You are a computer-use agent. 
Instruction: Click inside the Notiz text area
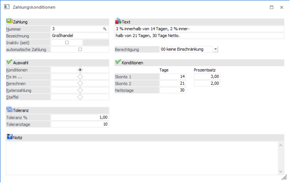pos(145,158)
